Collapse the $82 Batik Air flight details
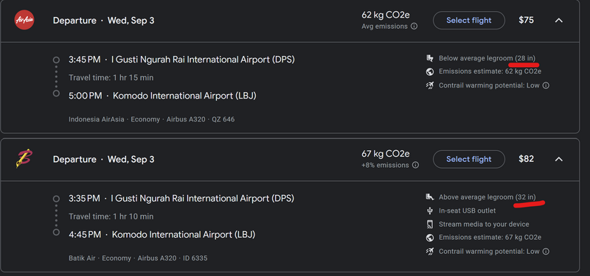 click(559, 159)
